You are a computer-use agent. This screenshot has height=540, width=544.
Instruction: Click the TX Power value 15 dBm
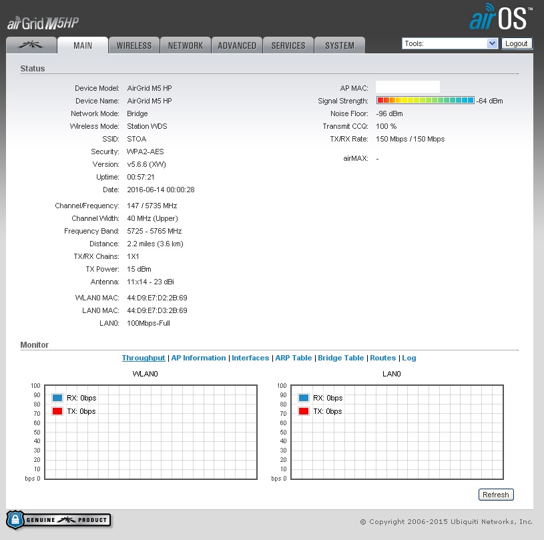coord(139,269)
